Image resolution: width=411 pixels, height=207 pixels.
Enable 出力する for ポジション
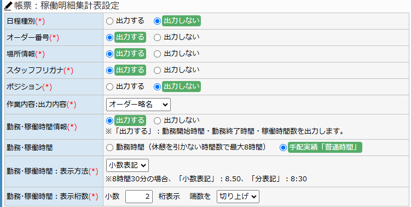point(109,87)
